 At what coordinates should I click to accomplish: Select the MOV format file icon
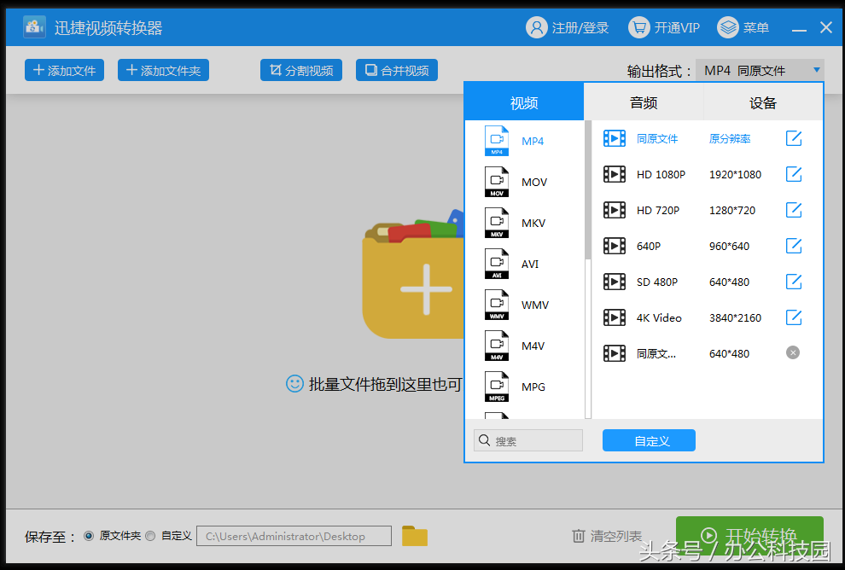(496, 182)
